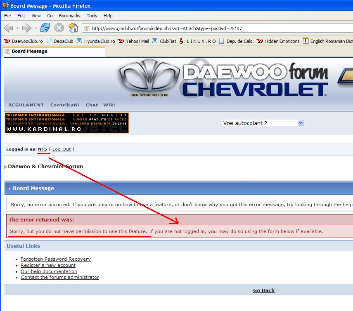Click the Forward arrow navigation button
The width and height of the screenshot is (353, 311).
pos(26,28)
